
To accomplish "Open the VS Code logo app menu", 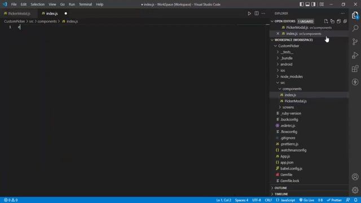I will (x=5, y=5).
